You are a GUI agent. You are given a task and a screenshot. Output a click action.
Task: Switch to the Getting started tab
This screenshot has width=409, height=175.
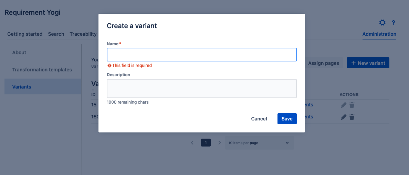25,34
